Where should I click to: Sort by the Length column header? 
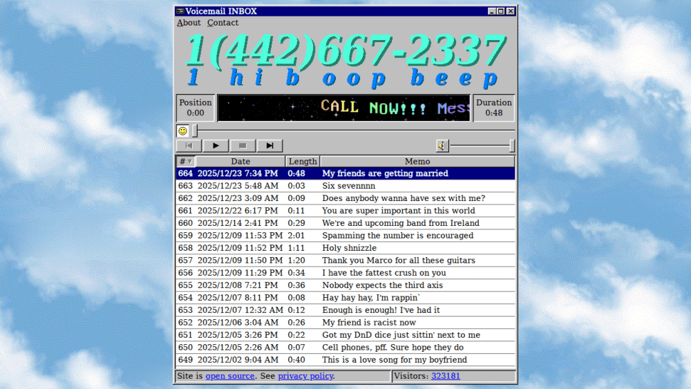click(x=303, y=161)
